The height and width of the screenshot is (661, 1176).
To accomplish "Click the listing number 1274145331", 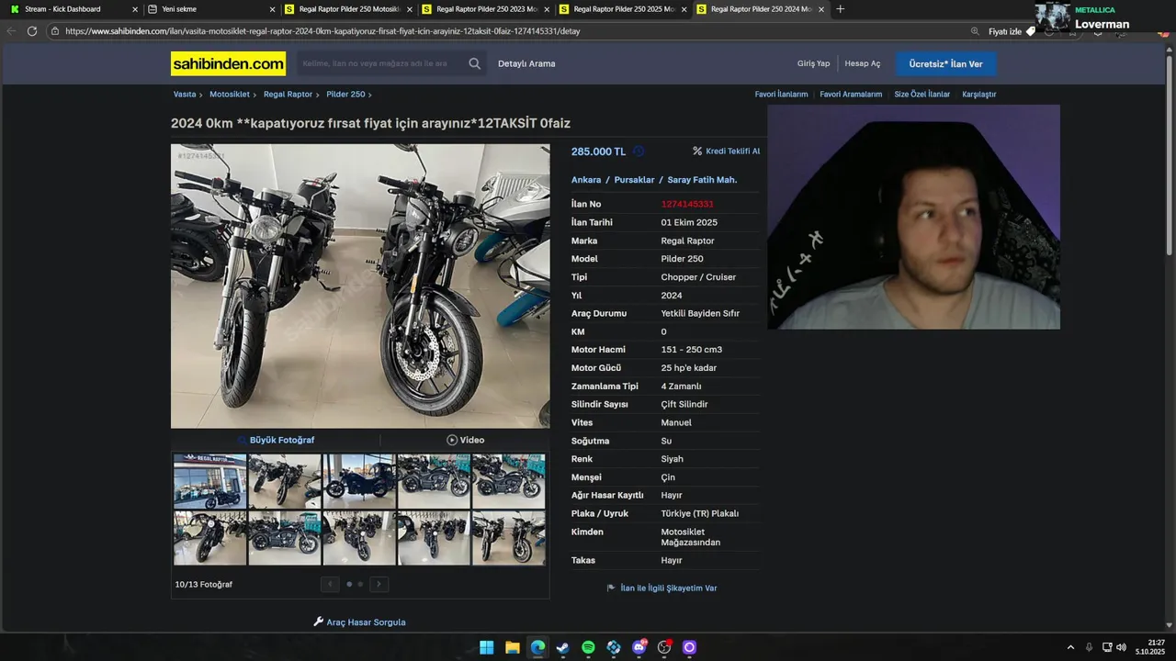I will click(x=687, y=204).
